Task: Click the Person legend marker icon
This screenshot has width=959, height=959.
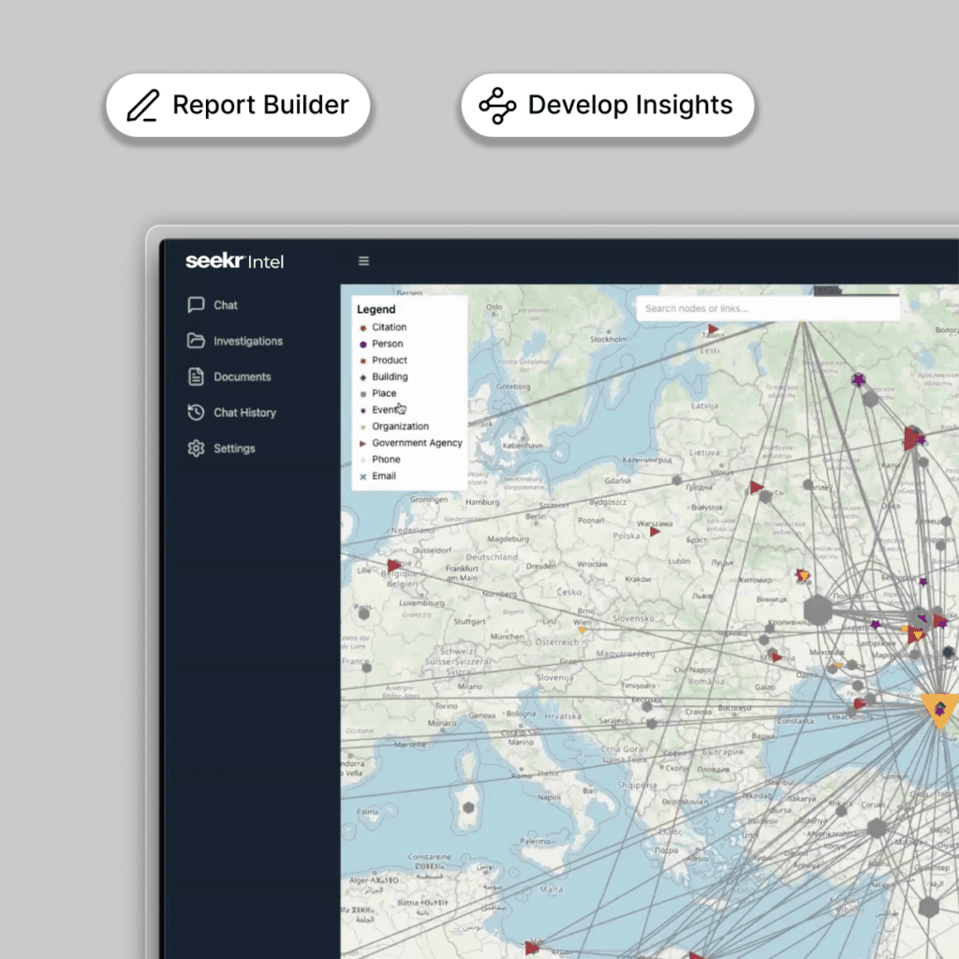Action: tap(362, 343)
